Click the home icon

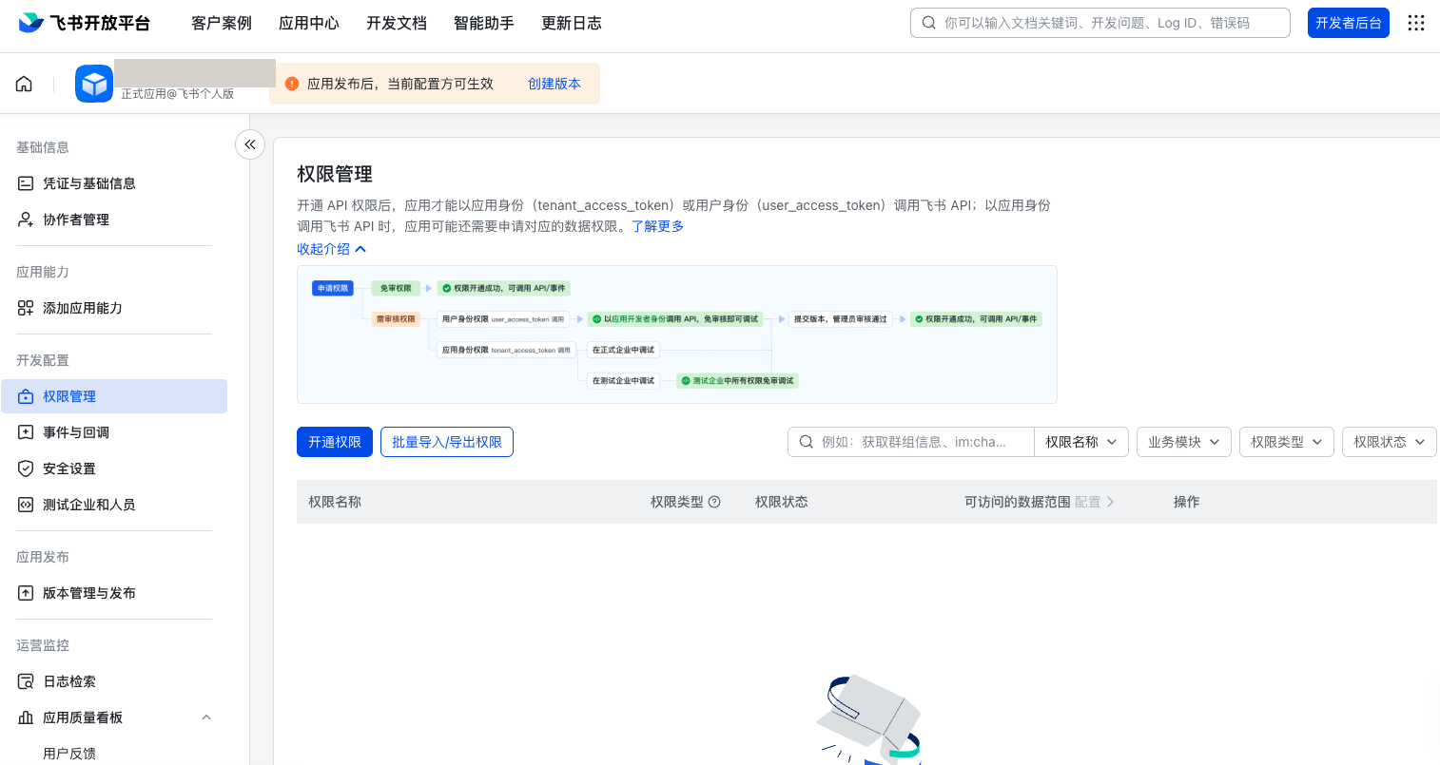[x=24, y=84]
